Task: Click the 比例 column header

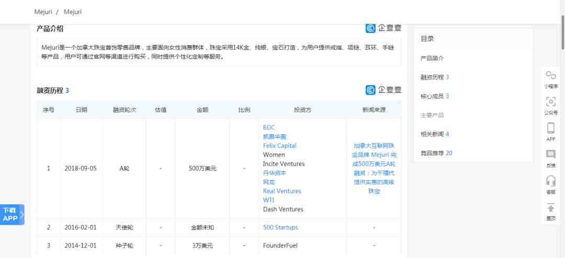Action: point(244,110)
